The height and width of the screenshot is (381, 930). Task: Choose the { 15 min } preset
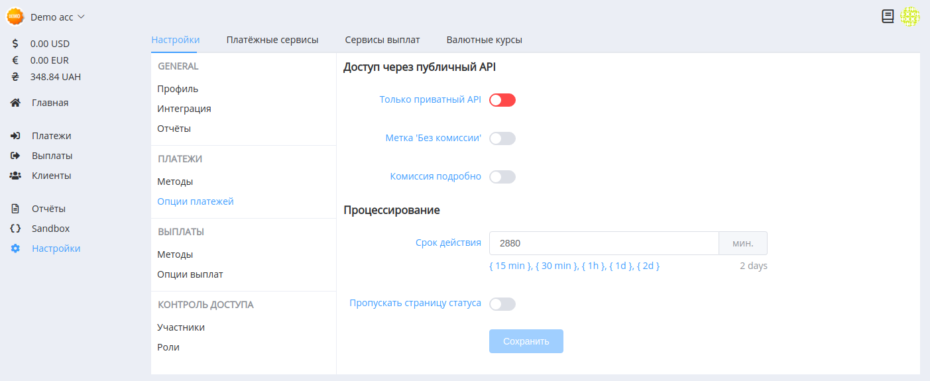[511, 266]
